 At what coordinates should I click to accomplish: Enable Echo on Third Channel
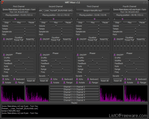click(x=77, y=79)
